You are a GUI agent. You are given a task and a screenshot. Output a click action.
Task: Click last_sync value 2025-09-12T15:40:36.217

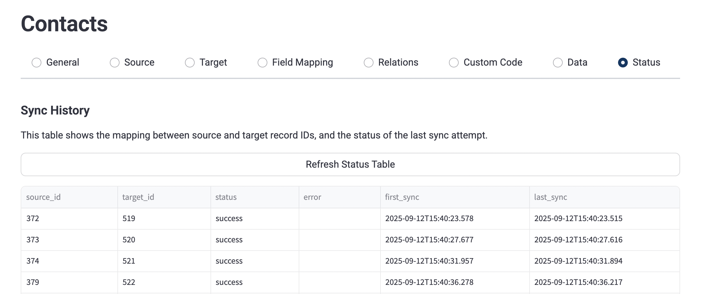(x=605, y=282)
